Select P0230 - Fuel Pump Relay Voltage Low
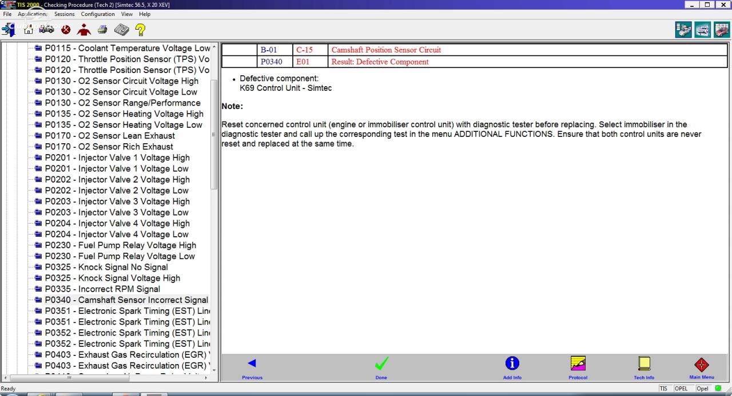 tap(120, 256)
